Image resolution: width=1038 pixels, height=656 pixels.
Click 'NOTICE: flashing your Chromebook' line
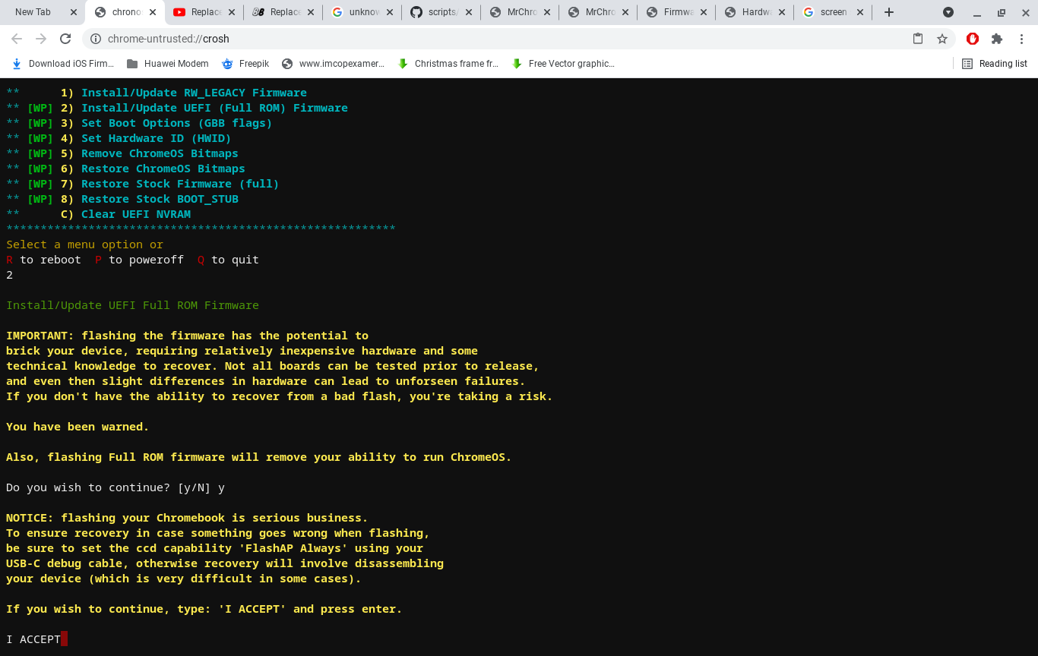pos(187,518)
